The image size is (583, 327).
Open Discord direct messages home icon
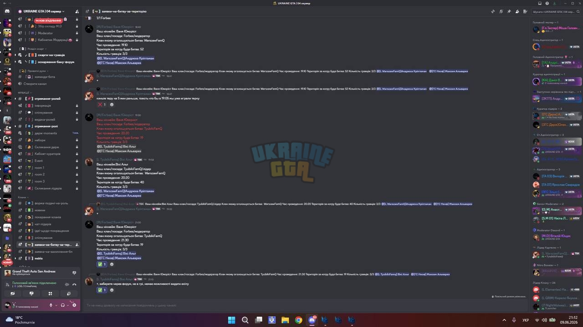(x=7, y=11)
